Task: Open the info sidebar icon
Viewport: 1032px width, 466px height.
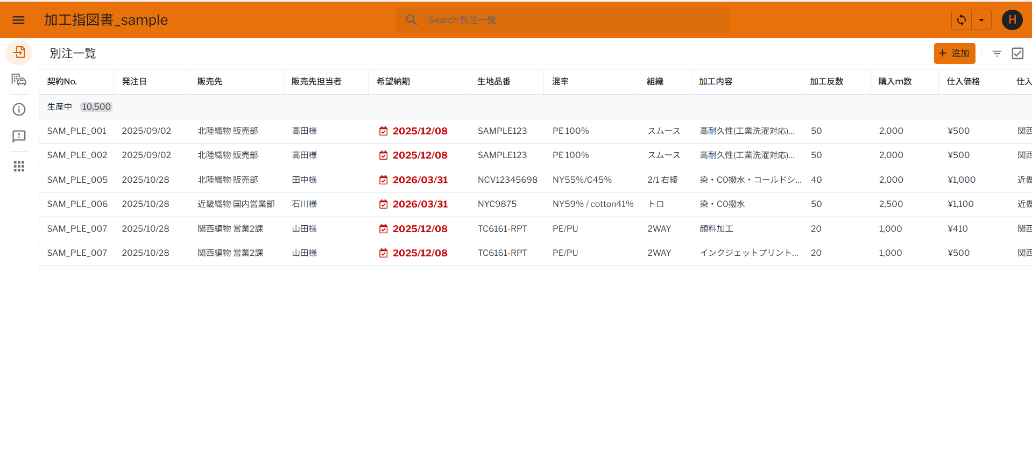Action: click(x=19, y=110)
